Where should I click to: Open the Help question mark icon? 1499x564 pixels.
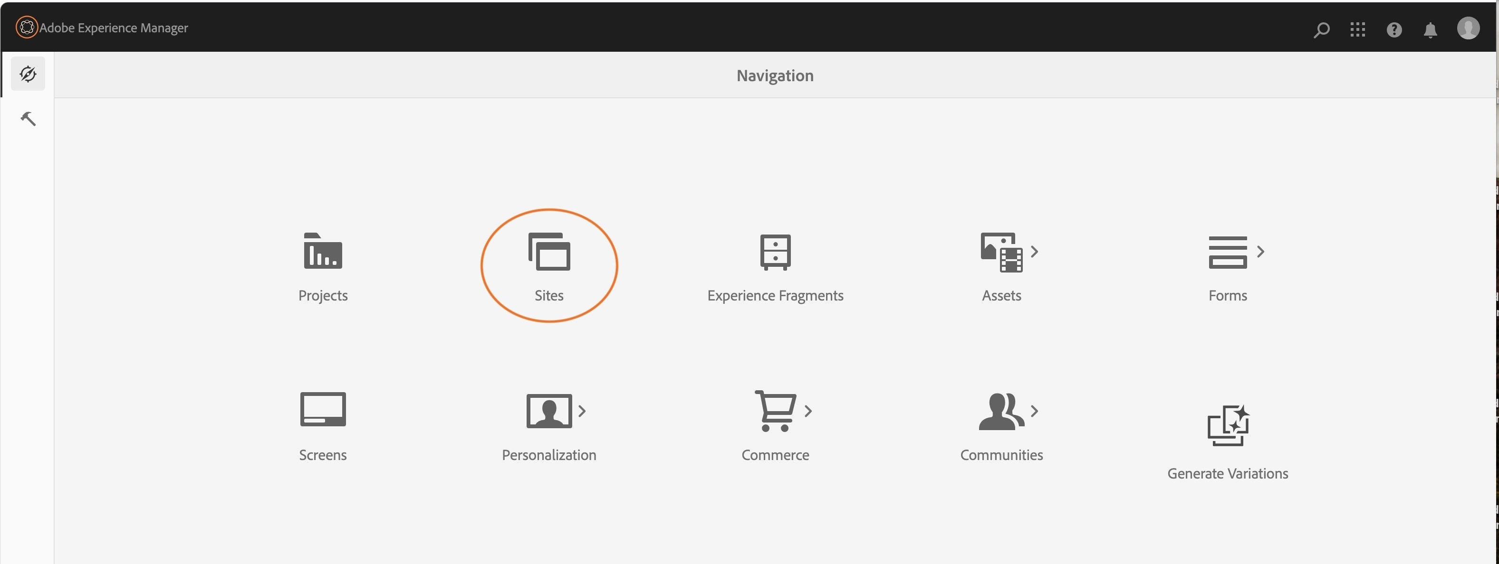click(1393, 29)
